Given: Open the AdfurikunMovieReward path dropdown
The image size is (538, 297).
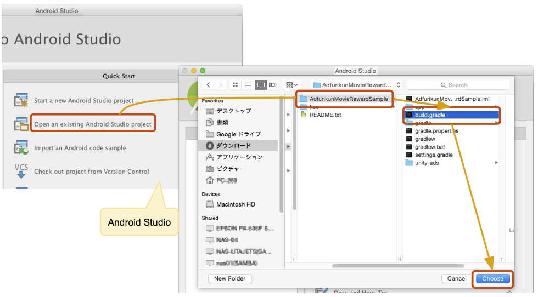Looking at the screenshot, I should pos(356,85).
